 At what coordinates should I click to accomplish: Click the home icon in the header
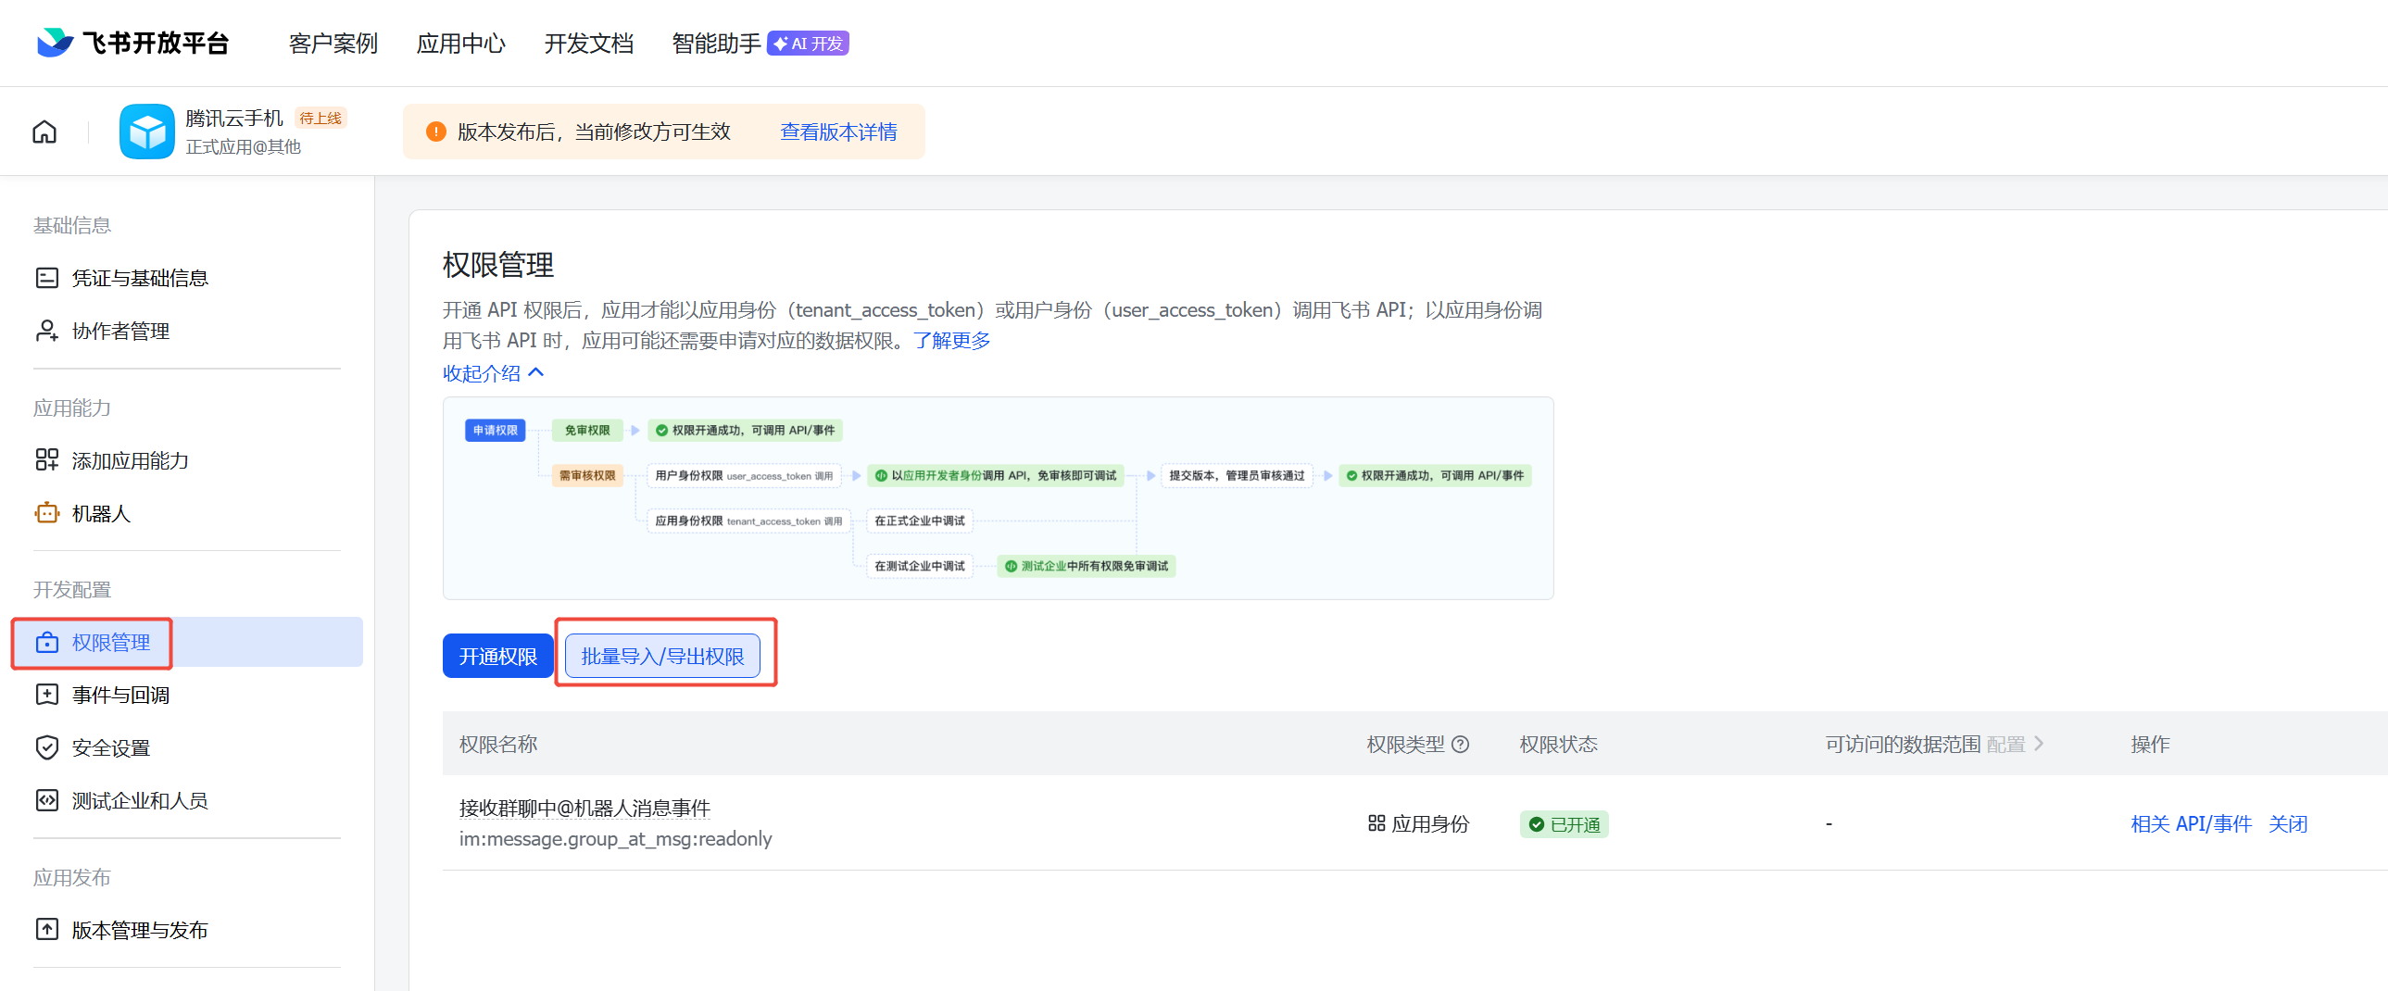44,132
